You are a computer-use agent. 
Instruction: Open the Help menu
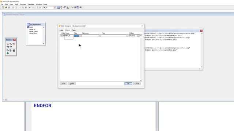pyautogui.click(x=45, y=4)
